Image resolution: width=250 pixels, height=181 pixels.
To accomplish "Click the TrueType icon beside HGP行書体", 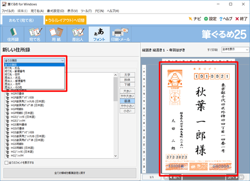I will (x=7, y=94).
